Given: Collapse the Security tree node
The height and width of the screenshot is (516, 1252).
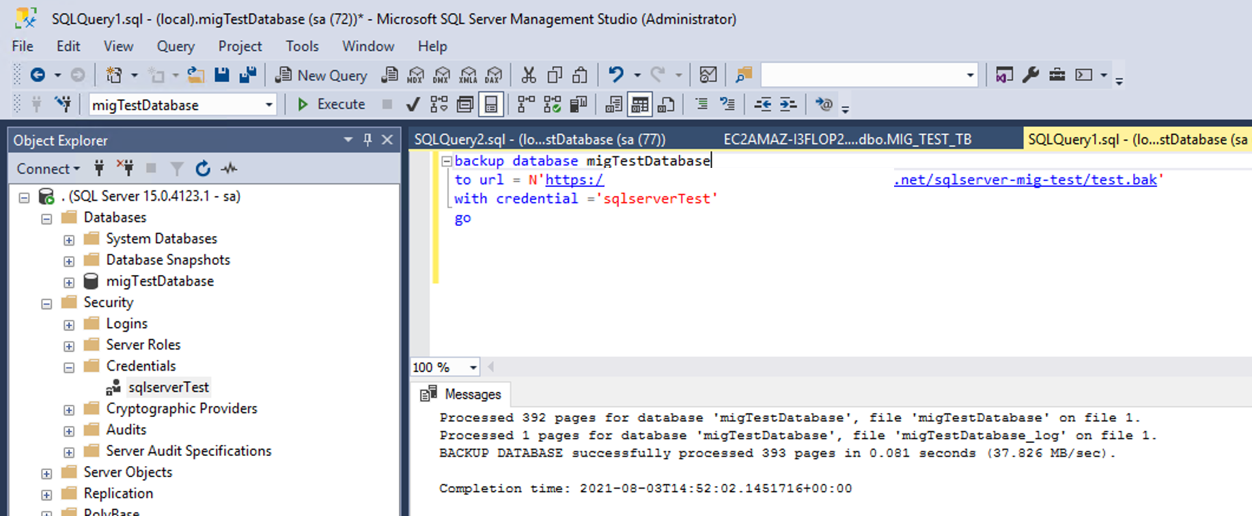Looking at the screenshot, I should click(46, 304).
